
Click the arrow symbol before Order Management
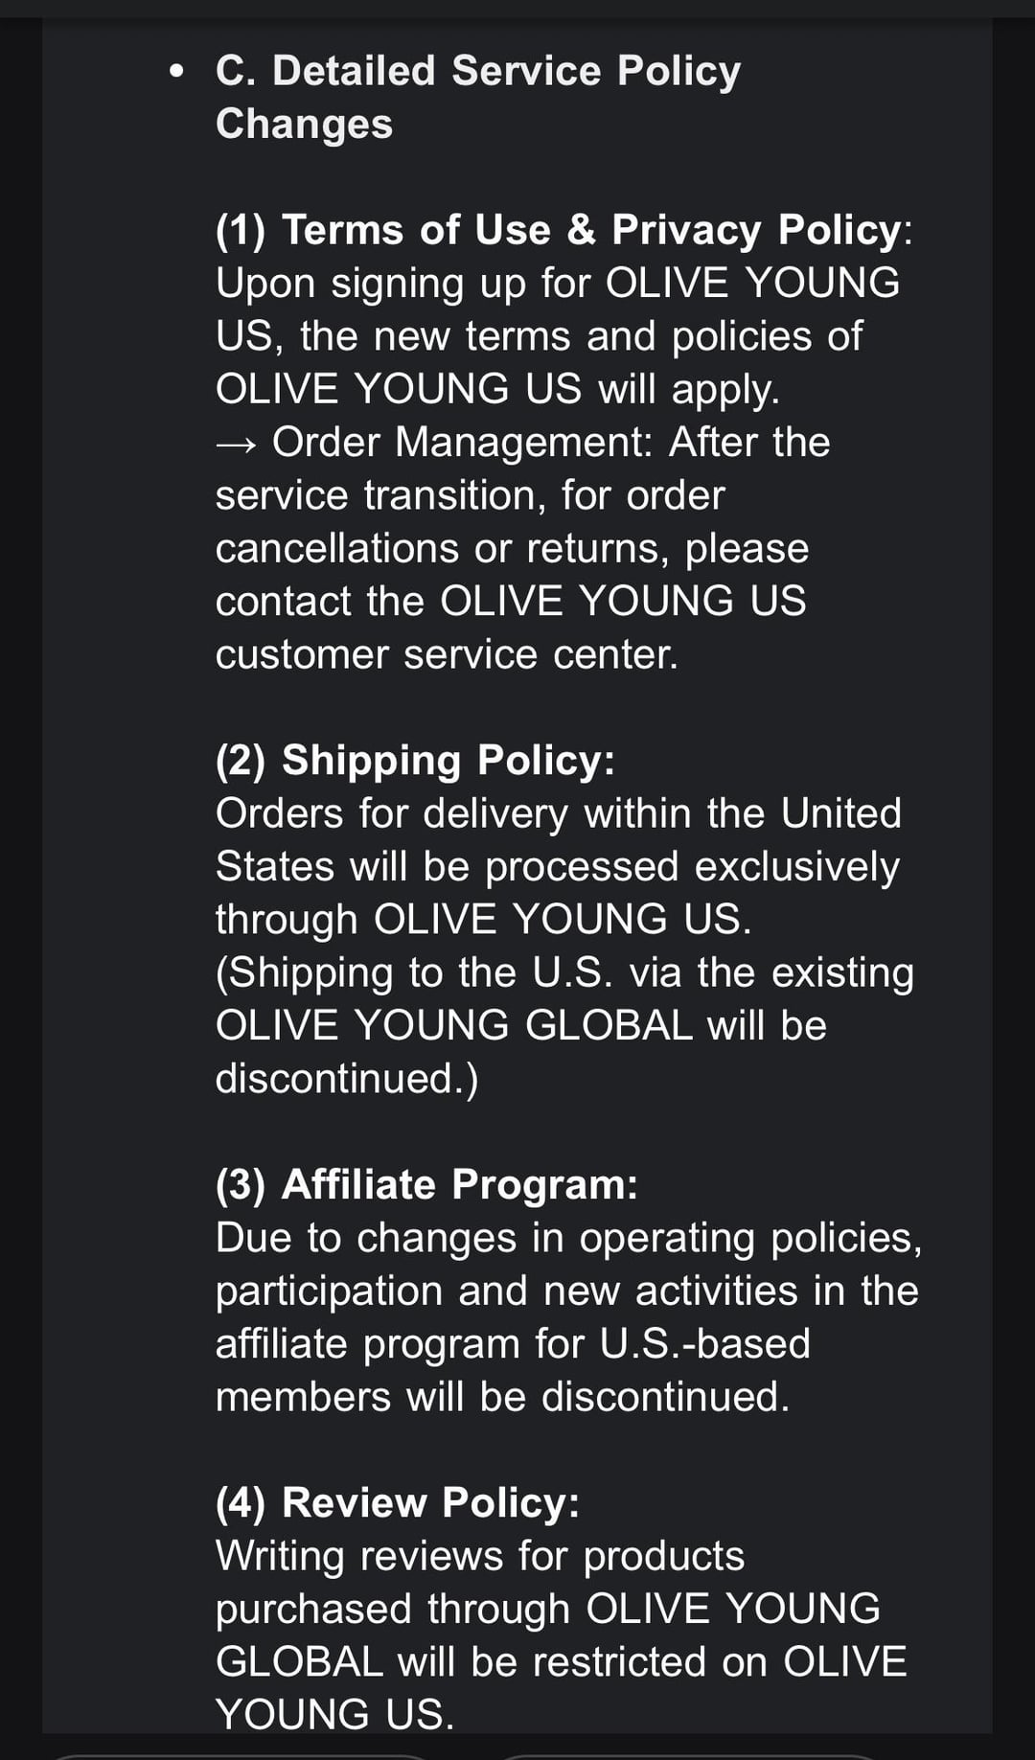click(236, 444)
